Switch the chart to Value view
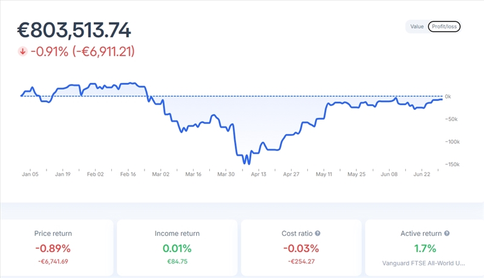 pos(417,27)
